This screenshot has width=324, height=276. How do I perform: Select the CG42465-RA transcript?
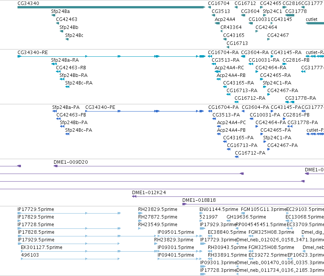pyautogui.click(x=262, y=79)
